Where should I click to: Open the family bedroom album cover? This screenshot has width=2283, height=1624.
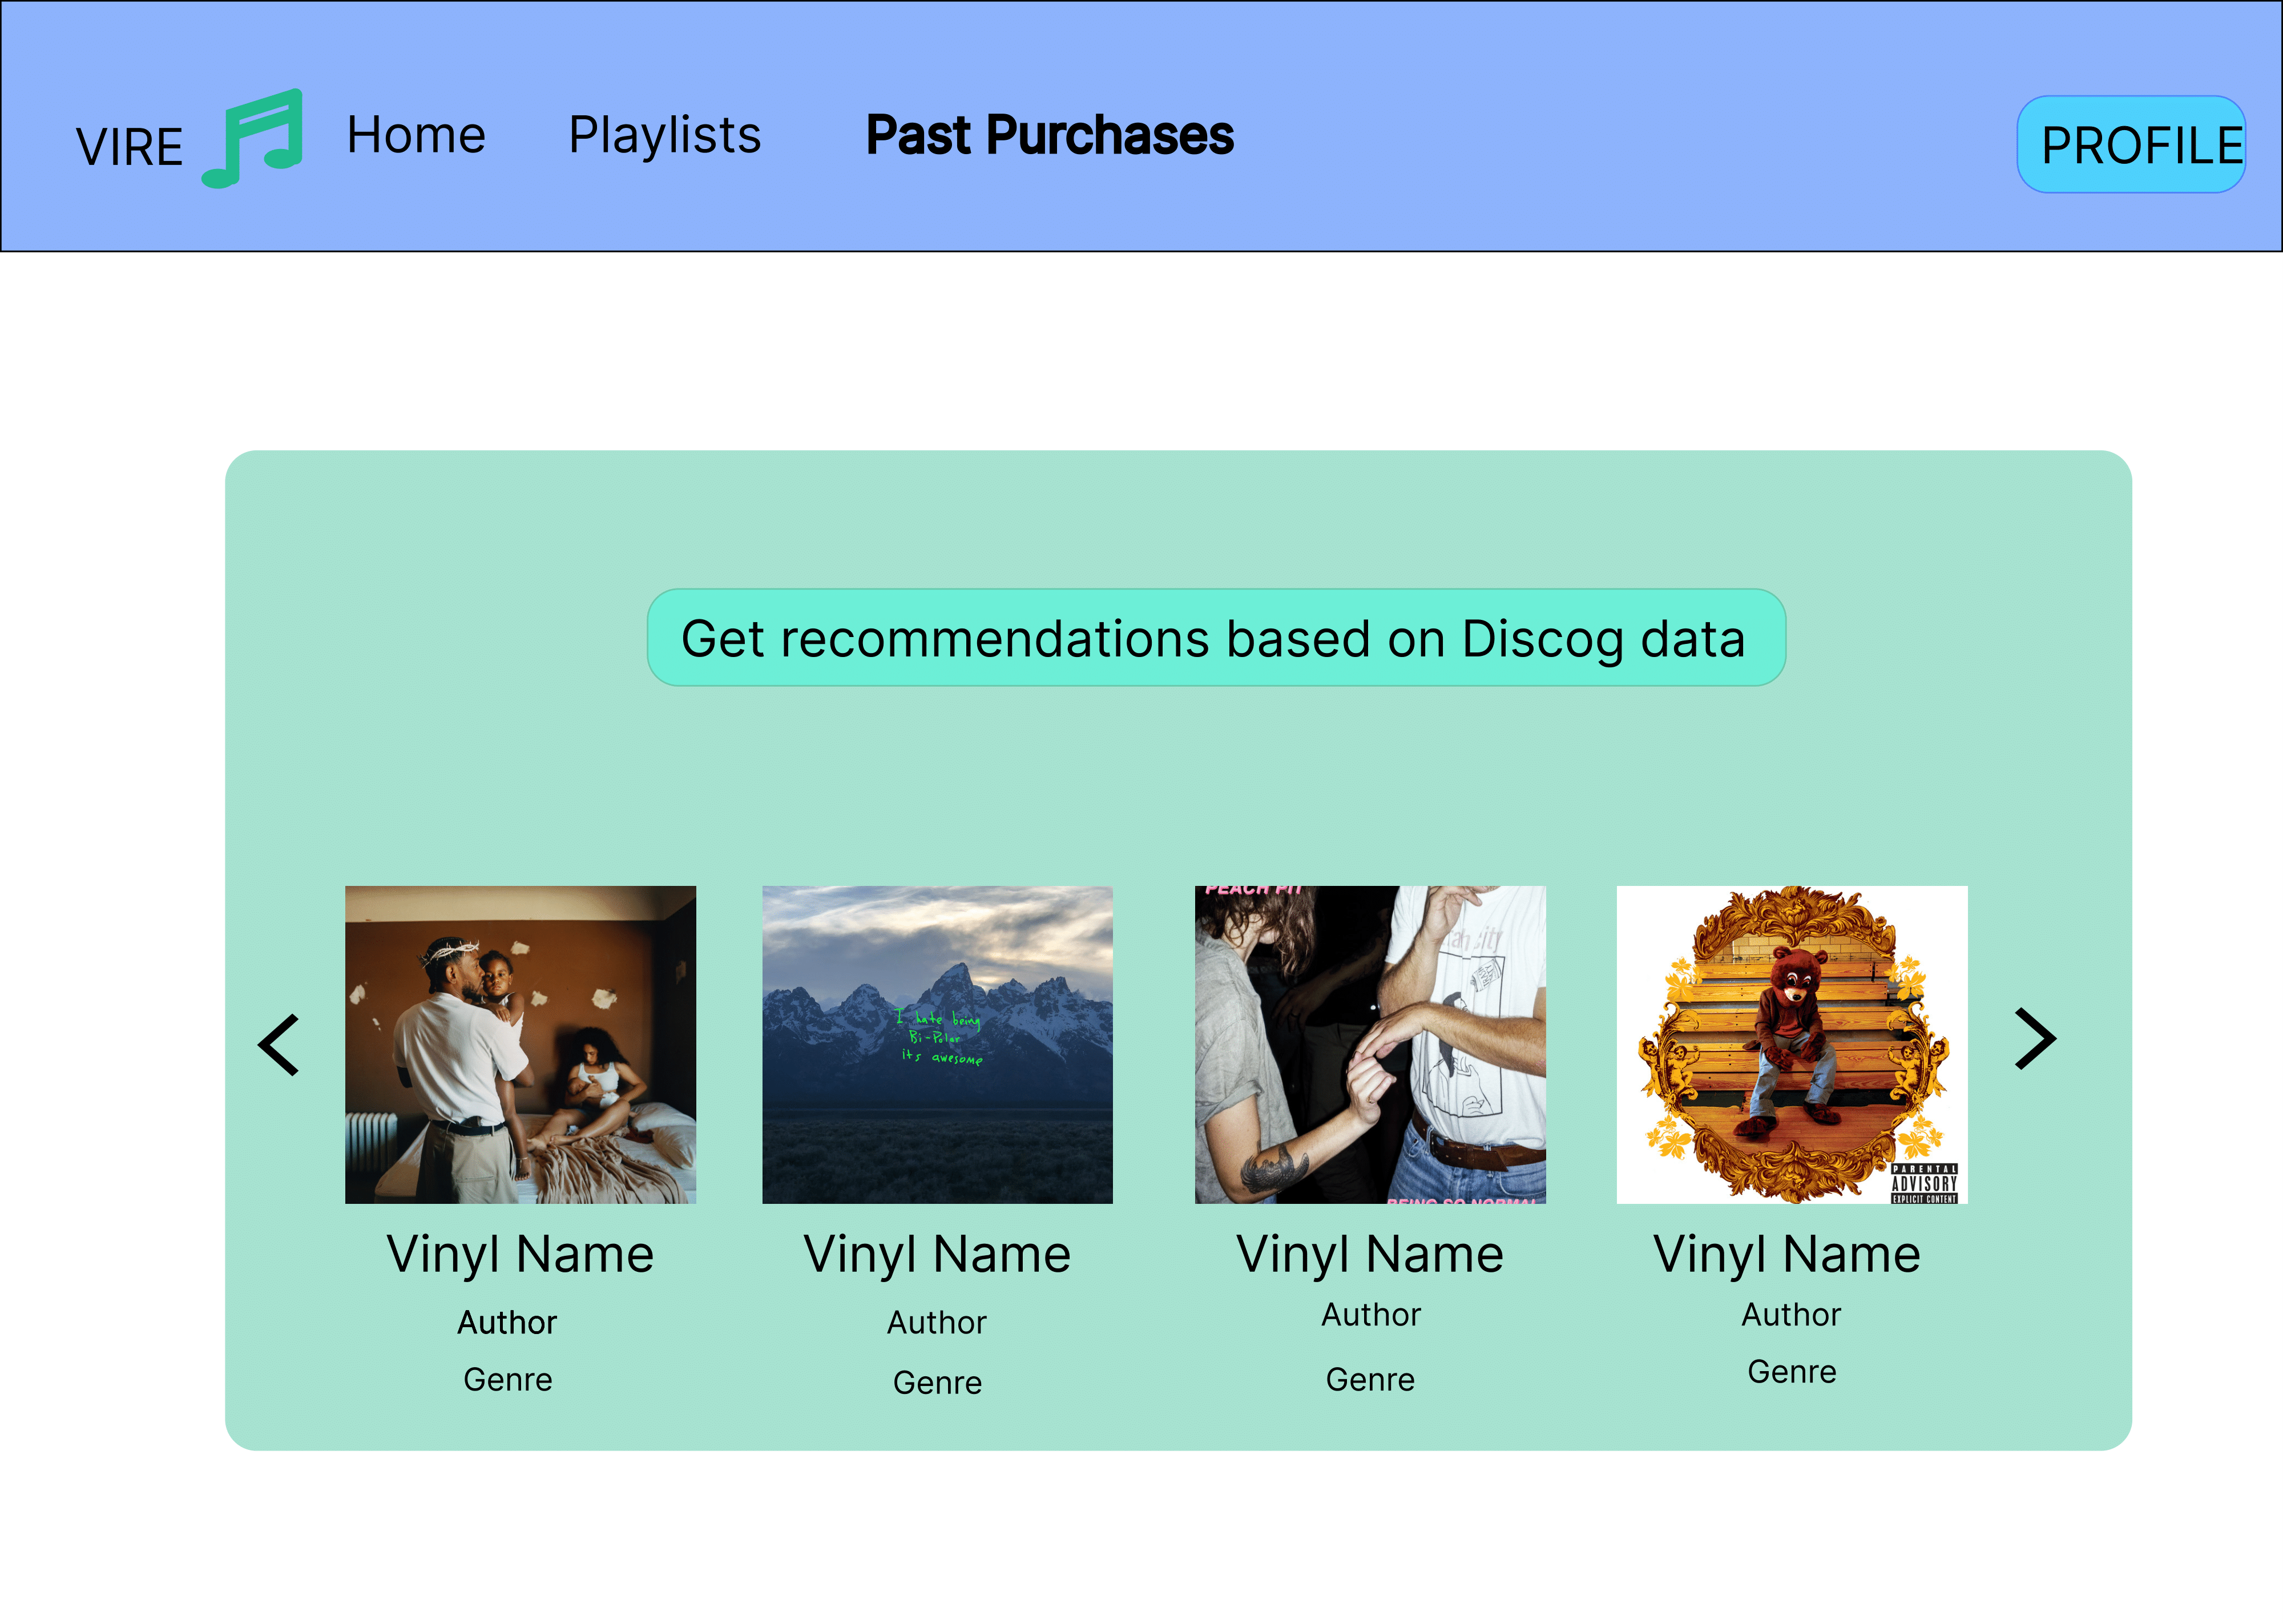point(520,1044)
